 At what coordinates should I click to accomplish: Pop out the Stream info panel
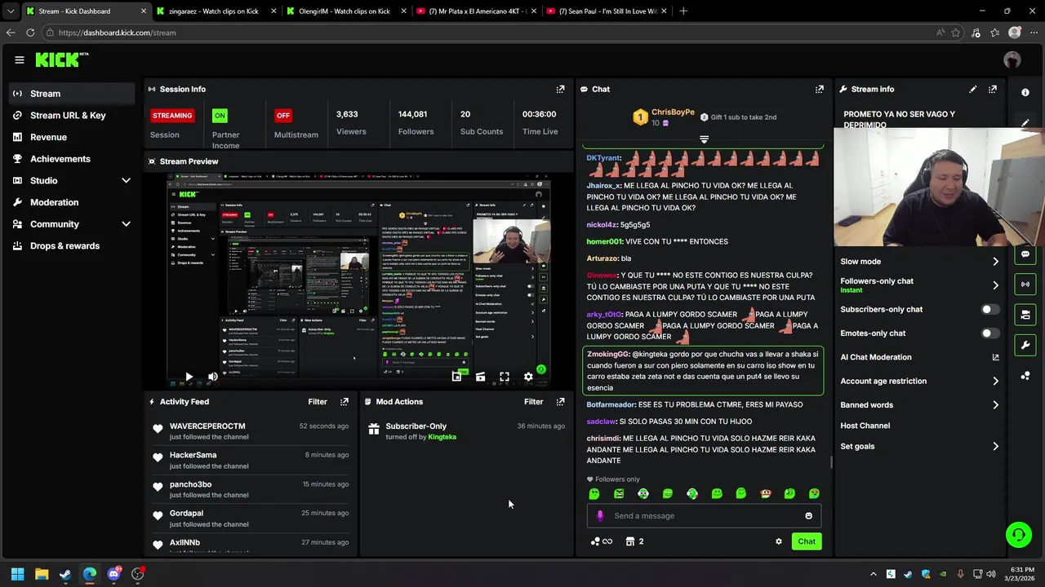coord(993,89)
